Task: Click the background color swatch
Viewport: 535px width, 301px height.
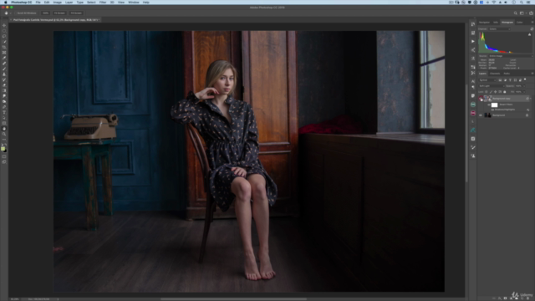Action: coord(5,150)
